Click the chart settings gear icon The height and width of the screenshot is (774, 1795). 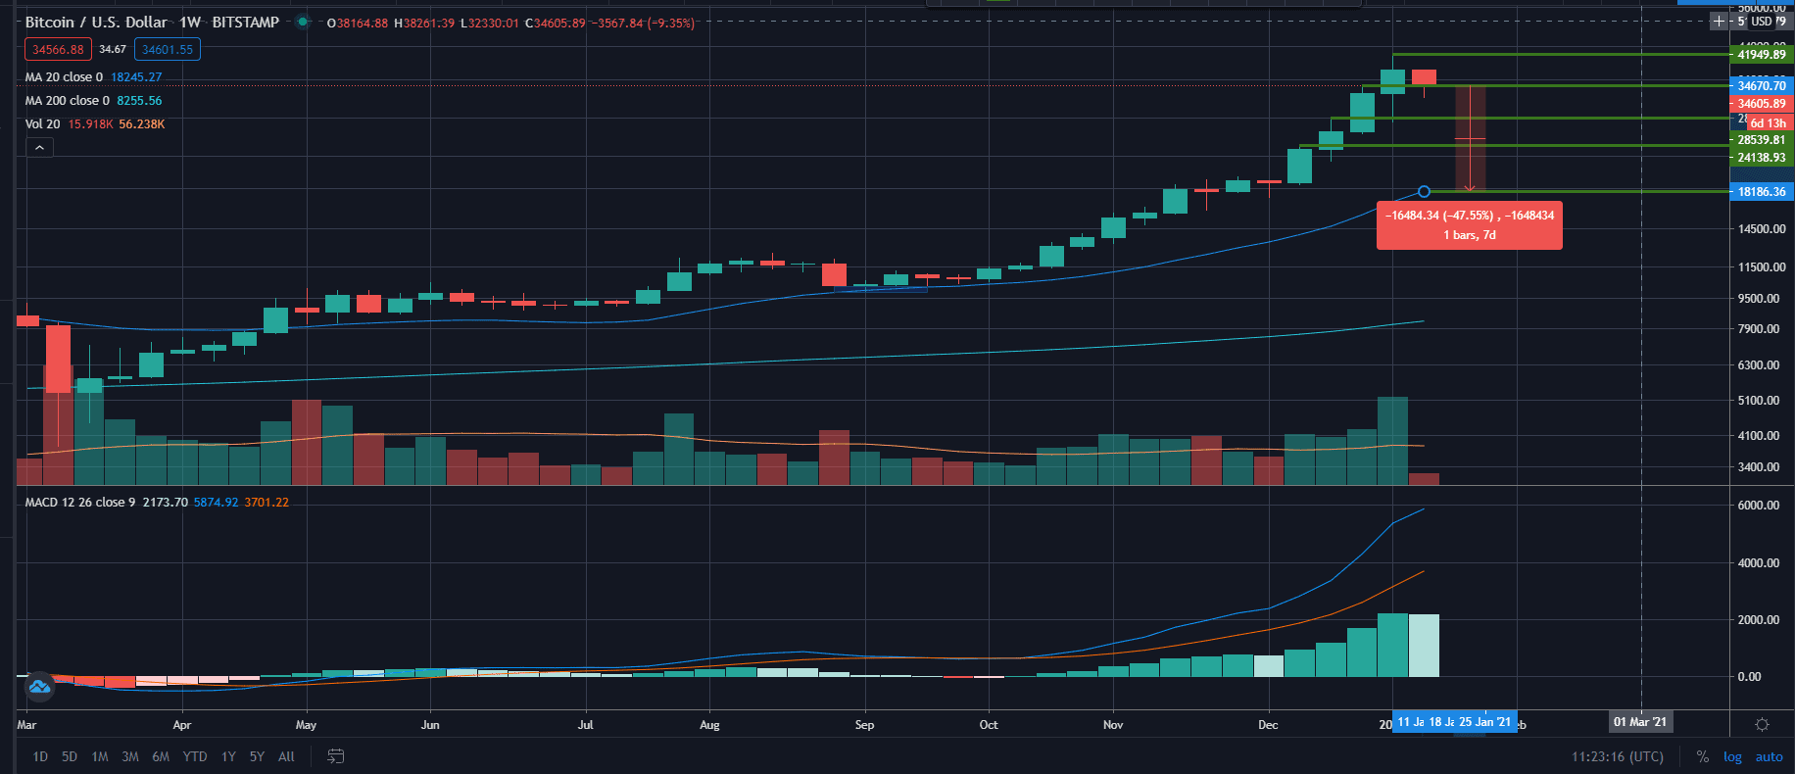1762,724
